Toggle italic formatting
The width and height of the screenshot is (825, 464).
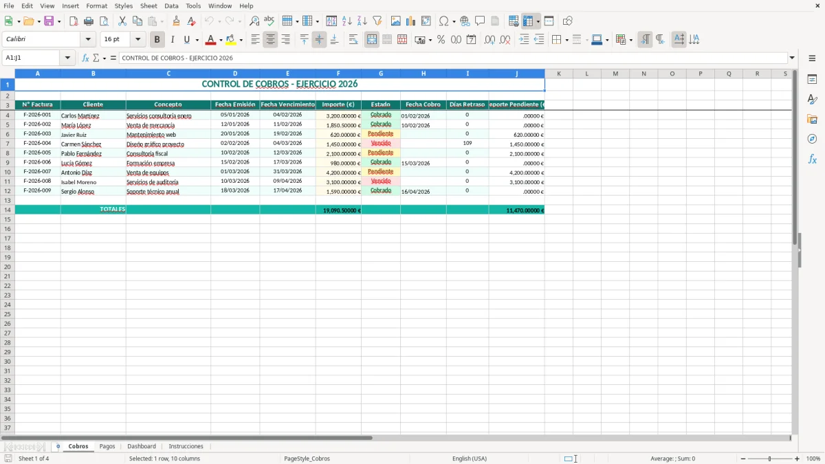[172, 40]
